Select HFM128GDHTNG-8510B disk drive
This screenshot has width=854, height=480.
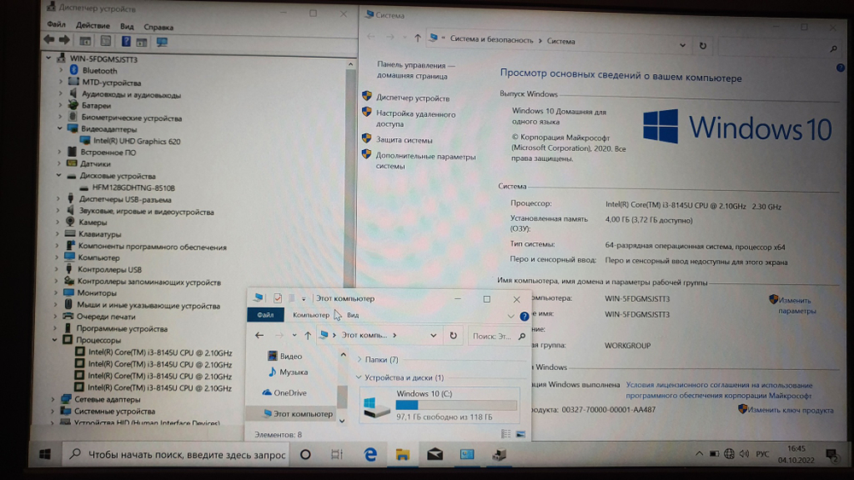[x=133, y=188]
